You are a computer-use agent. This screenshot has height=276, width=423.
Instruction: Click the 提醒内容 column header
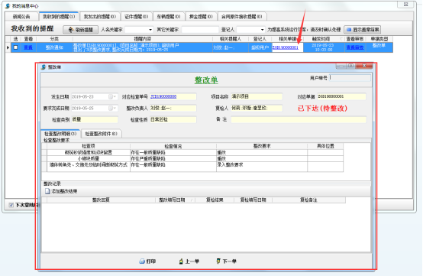click(x=143, y=39)
